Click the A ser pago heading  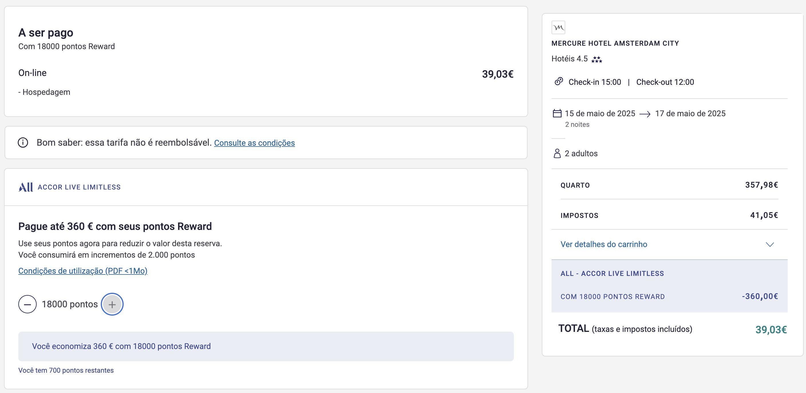pos(46,33)
